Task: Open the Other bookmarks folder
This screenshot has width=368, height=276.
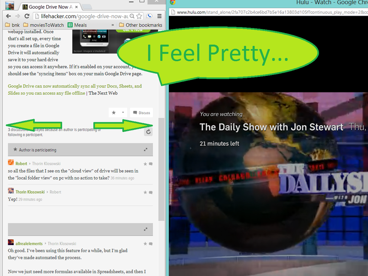Action: pyautogui.click(x=141, y=25)
